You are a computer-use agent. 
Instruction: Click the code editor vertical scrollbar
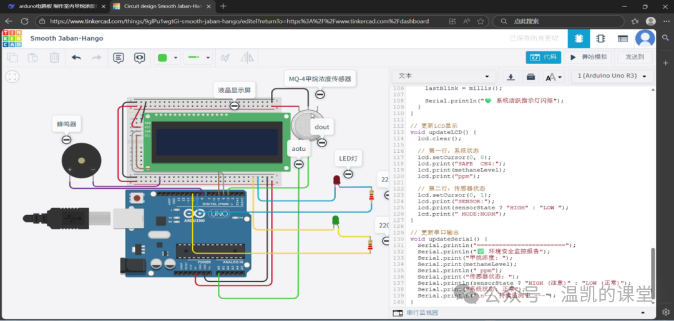pos(653,275)
